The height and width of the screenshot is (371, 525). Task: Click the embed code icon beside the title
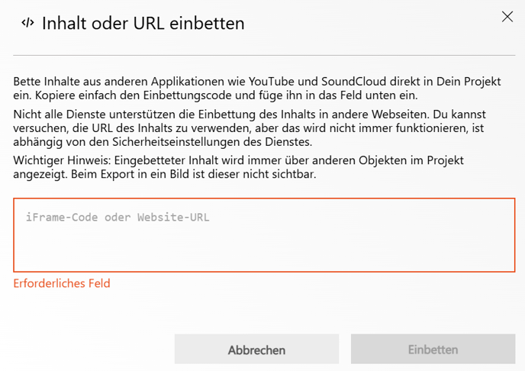(x=27, y=23)
